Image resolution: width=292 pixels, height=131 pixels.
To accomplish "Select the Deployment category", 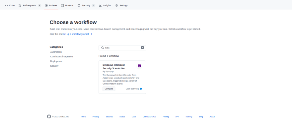I will [56, 61].
